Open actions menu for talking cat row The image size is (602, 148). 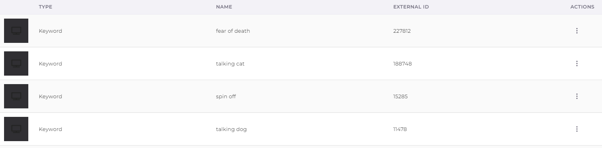[x=577, y=63]
